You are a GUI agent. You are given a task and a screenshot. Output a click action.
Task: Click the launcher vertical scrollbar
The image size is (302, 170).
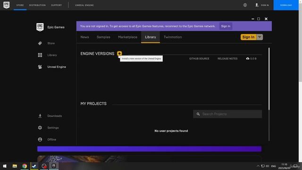(x=269, y=79)
